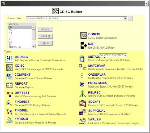Open the VARLEN ruler icon
Screen dimensions: 150x133
click(x=83, y=121)
